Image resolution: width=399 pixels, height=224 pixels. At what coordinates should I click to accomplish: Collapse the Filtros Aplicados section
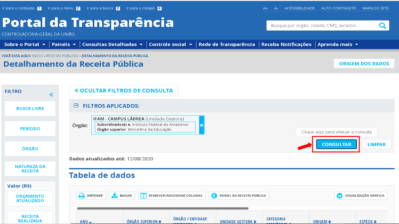point(76,106)
